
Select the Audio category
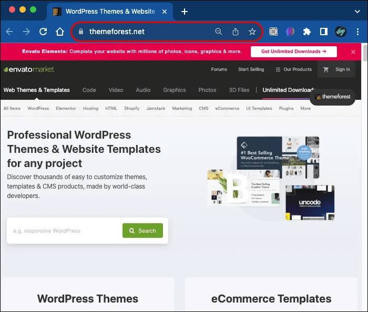pos(143,90)
